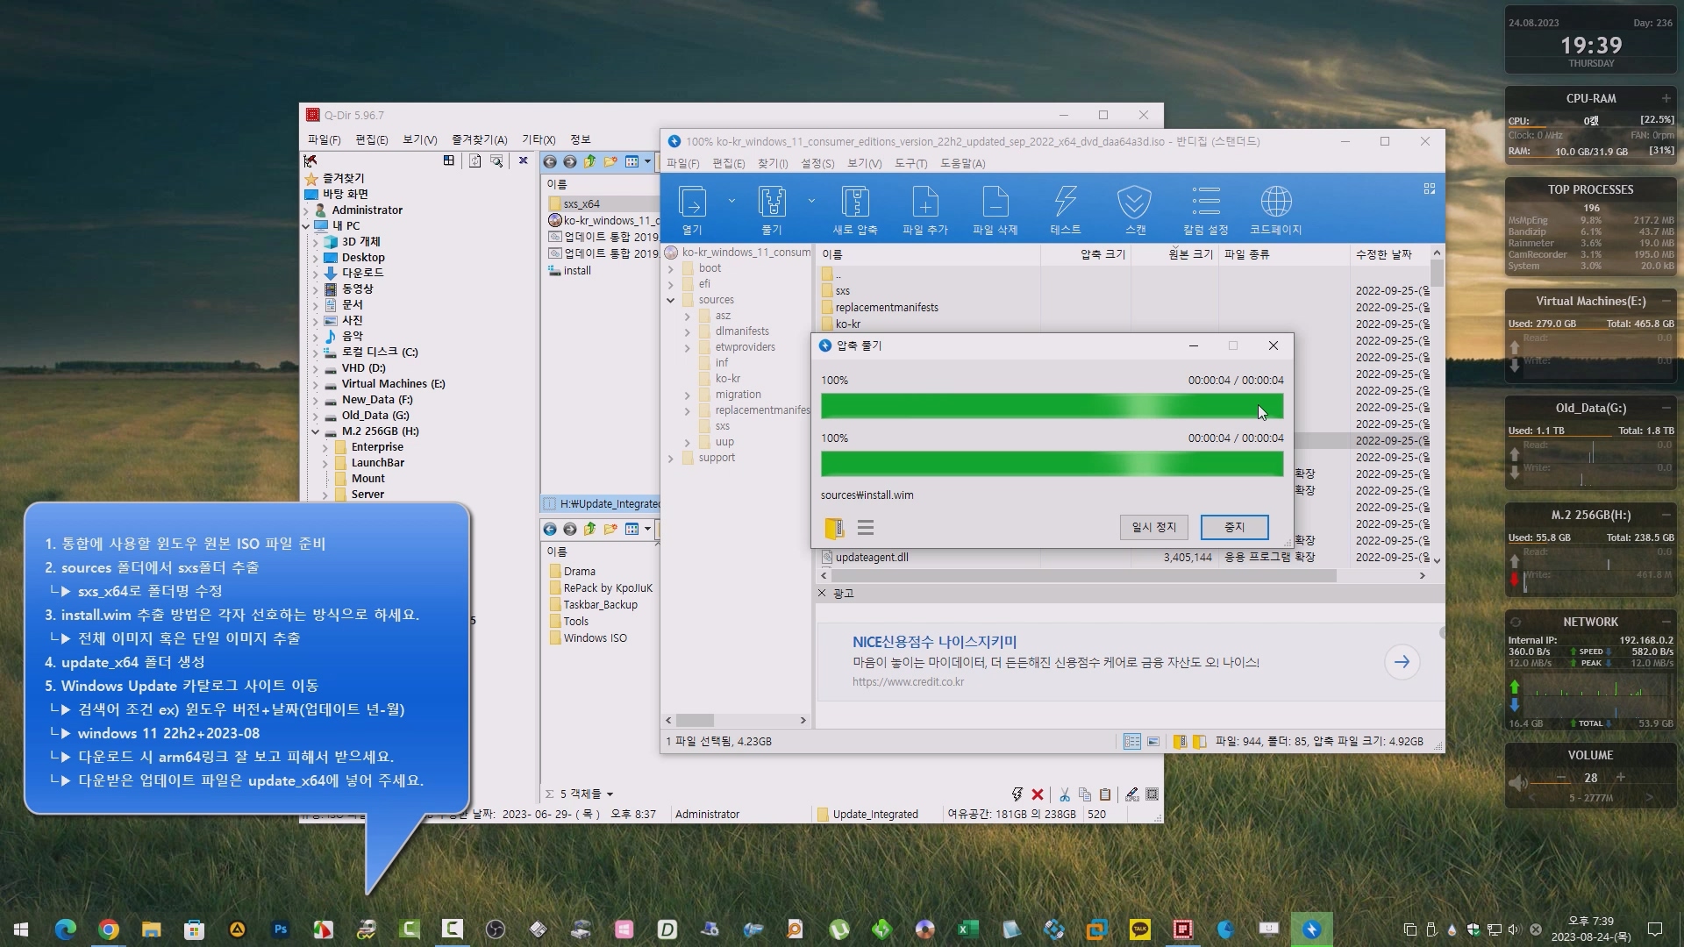Click the upper extraction progress bar
The image size is (1684, 947).
(1052, 406)
